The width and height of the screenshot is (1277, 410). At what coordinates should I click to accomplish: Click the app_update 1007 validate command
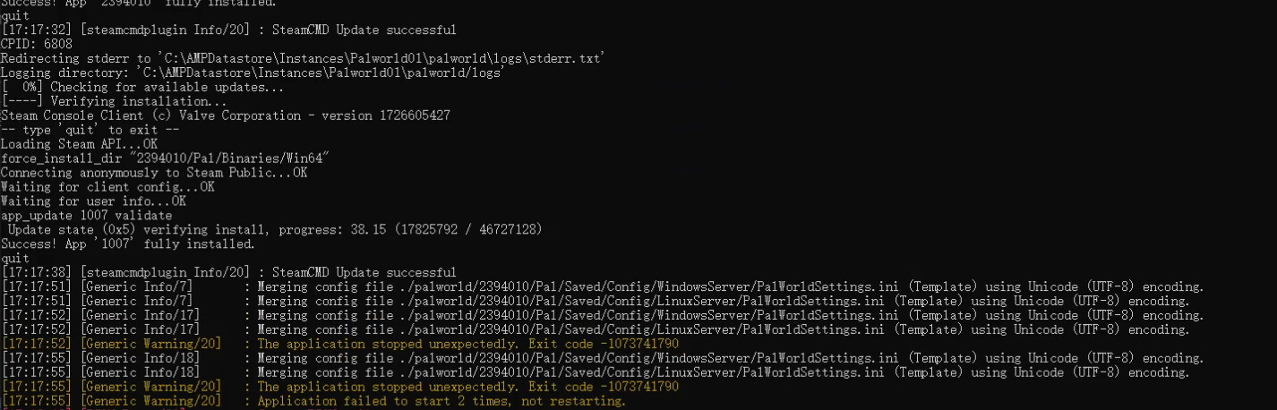[x=86, y=216]
